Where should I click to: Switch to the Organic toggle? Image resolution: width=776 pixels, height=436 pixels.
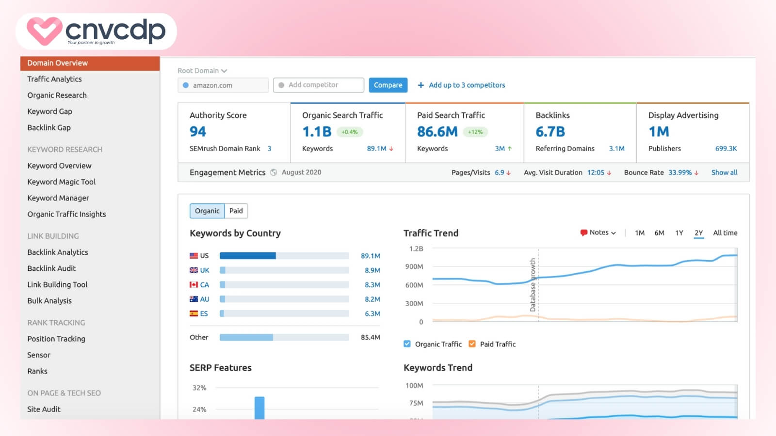point(207,211)
